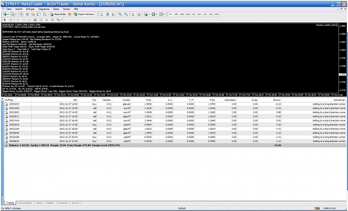Select the Text tool

(x=47, y=19)
